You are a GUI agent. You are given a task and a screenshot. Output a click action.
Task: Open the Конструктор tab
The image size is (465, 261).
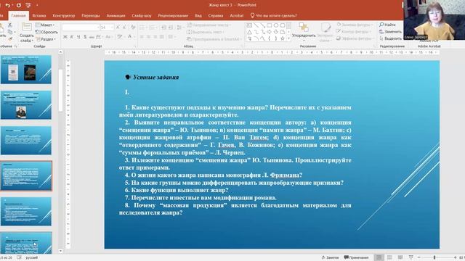click(x=64, y=16)
